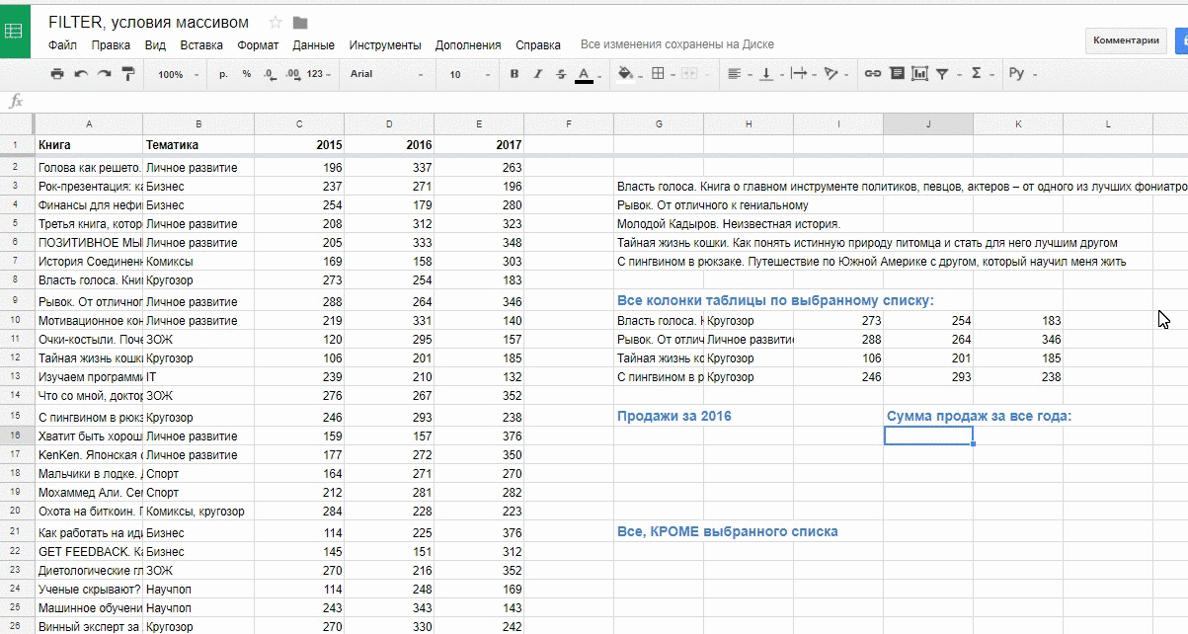1188x634 pixels.
Task: Click cell 'Продажи за 2016'
Action: coord(674,417)
